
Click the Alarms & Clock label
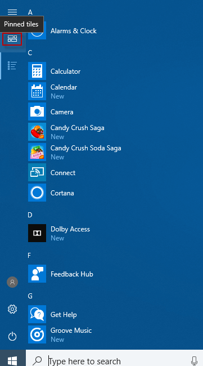pyautogui.click(x=74, y=31)
